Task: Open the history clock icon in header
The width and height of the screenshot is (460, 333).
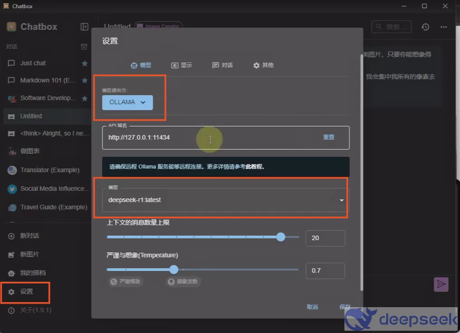Action: (426, 27)
